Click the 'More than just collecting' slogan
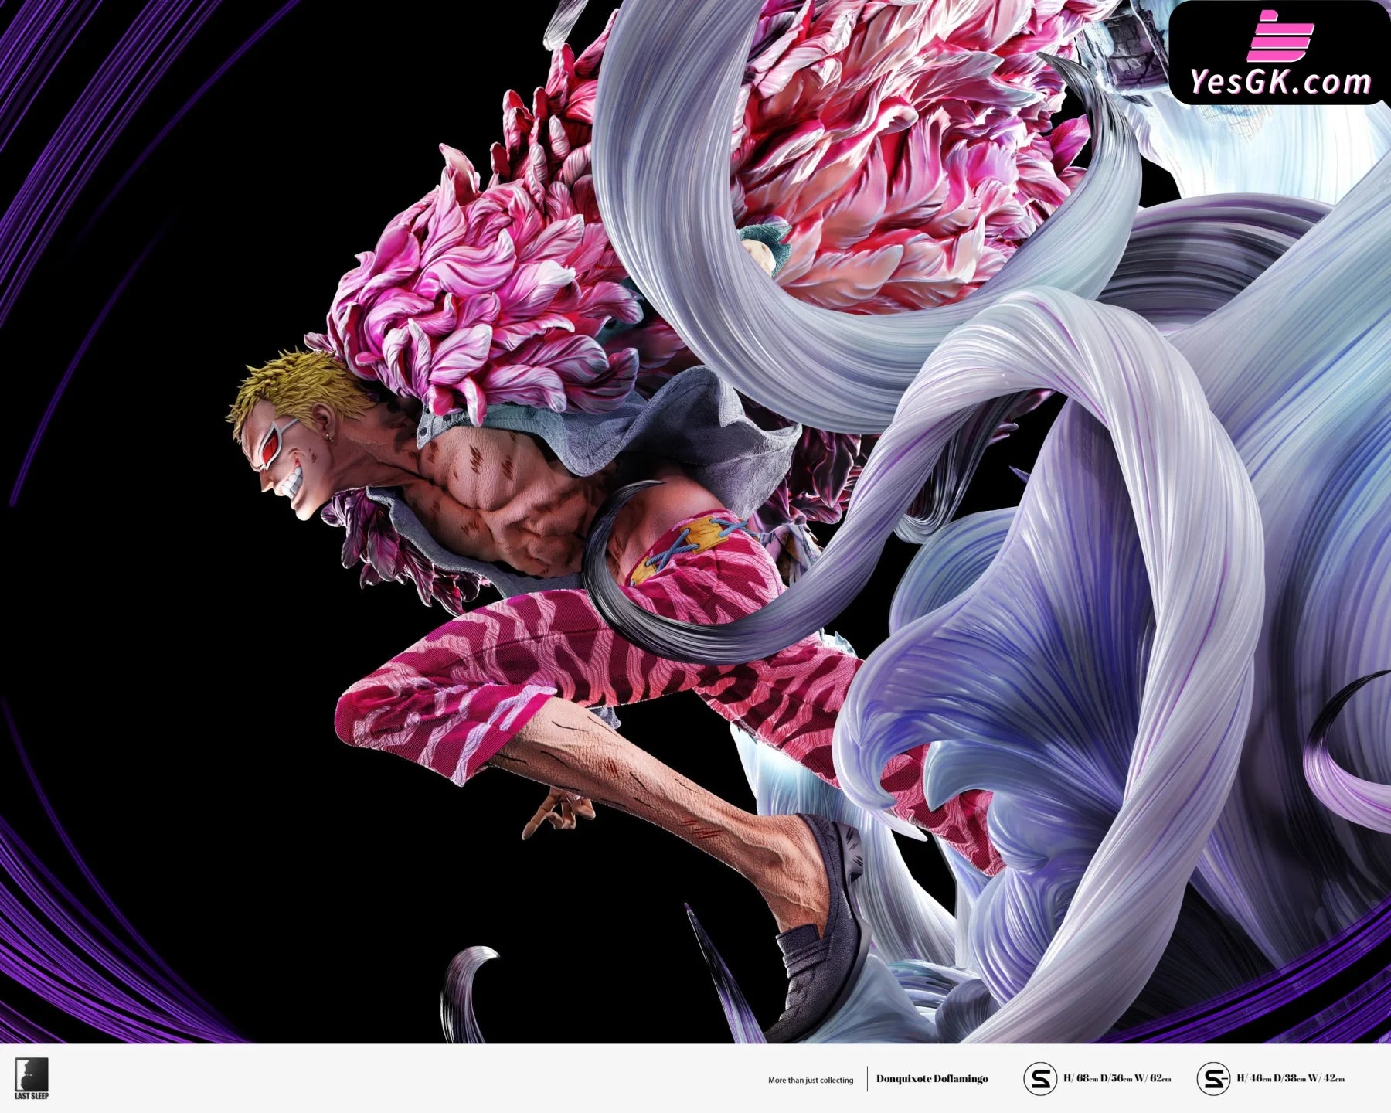Image resolution: width=1391 pixels, height=1113 pixels. click(x=811, y=1080)
